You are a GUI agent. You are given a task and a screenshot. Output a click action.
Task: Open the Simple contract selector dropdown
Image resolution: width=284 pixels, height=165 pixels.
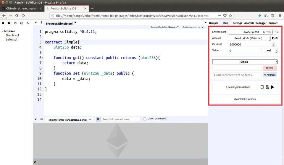(245, 62)
